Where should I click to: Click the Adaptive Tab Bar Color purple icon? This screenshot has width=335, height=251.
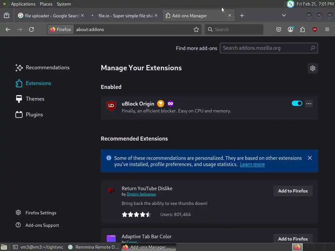(111, 238)
